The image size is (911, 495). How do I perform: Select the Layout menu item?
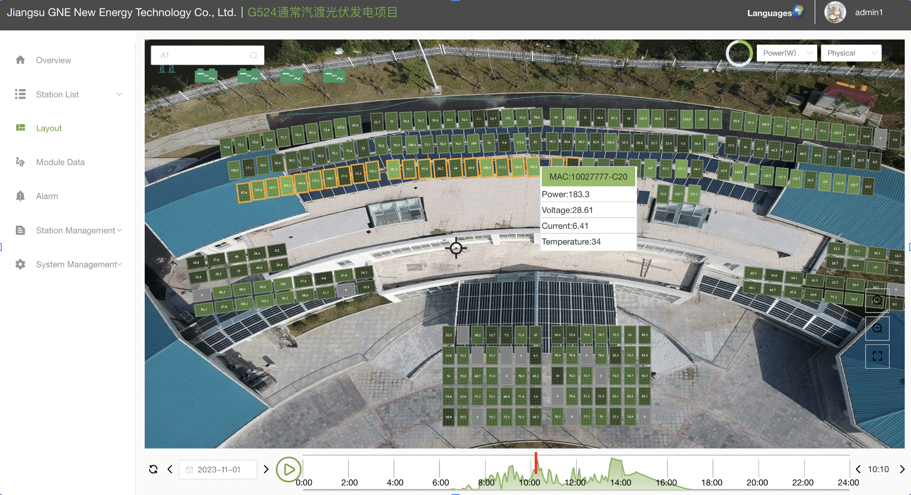tap(49, 127)
